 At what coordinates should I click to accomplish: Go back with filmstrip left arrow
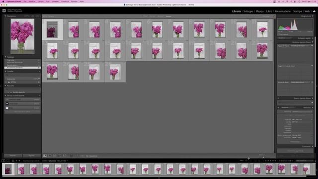16,161
